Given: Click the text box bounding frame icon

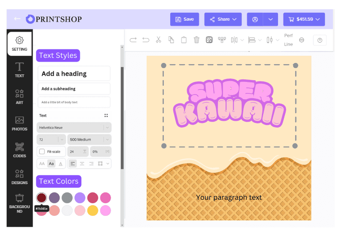Looking at the screenshot, I should 101,164.
